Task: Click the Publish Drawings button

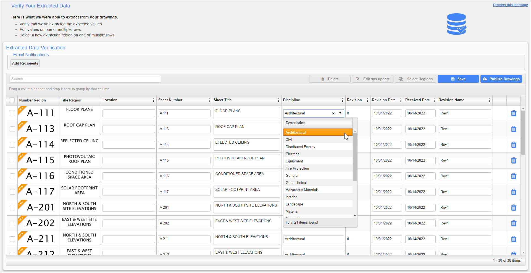Action: pyautogui.click(x=501, y=79)
